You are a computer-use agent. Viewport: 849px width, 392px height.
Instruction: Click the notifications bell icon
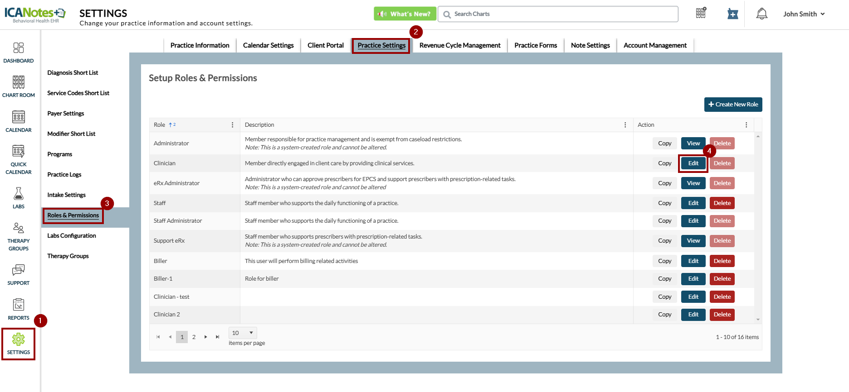(761, 14)
